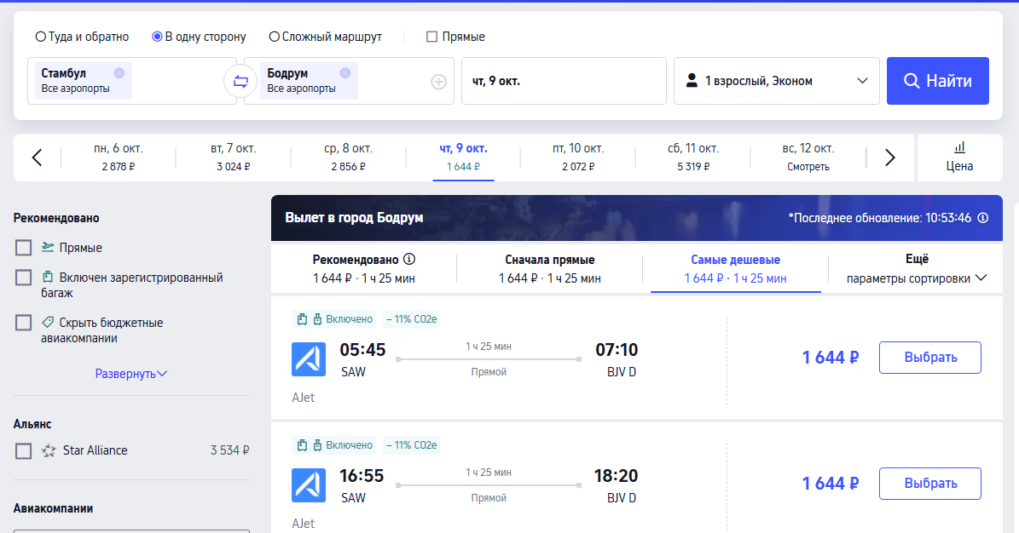
Task: Select Туда и обратно trip type
Action: (82, 37)
